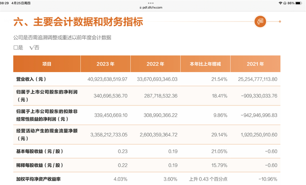Tap the value 339,450,669.10
306x185 pixels.
(111, 115)
